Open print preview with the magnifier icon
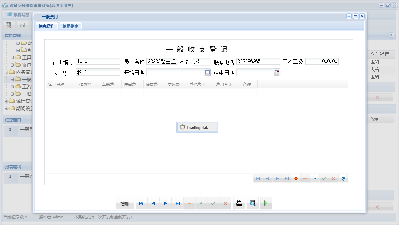Image resolution: width=399 pixels, height=225 pixels. 252,203
